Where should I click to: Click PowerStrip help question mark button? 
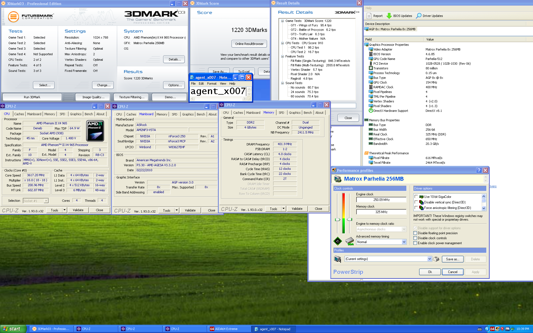pyautogui.click(x=479, y=170)
